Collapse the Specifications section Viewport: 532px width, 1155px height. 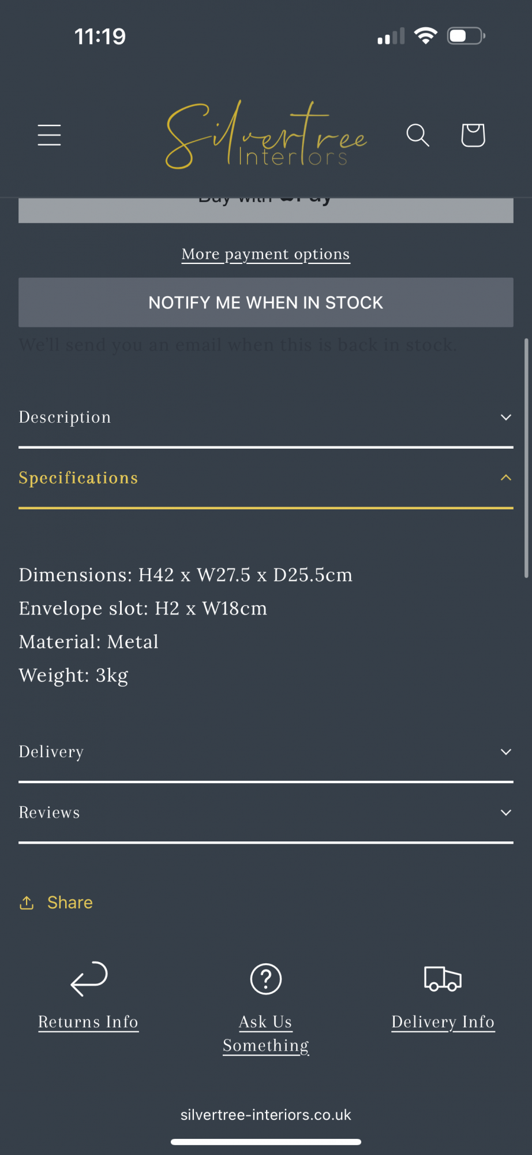click(266, 478)
